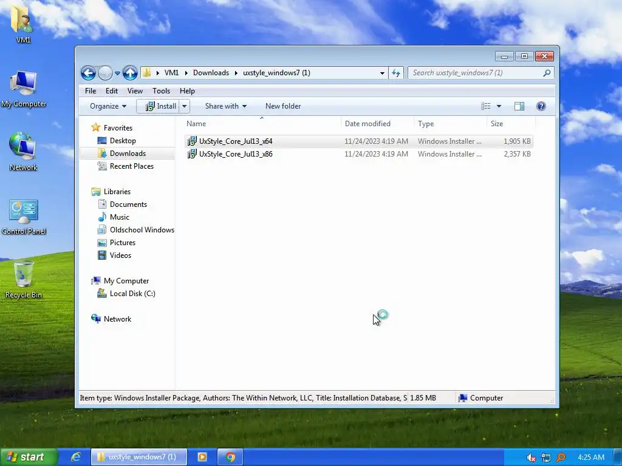The width and height of the screenshot is (622, 466).
Task: Create a New folder
Action: click(x=283, y=106)
